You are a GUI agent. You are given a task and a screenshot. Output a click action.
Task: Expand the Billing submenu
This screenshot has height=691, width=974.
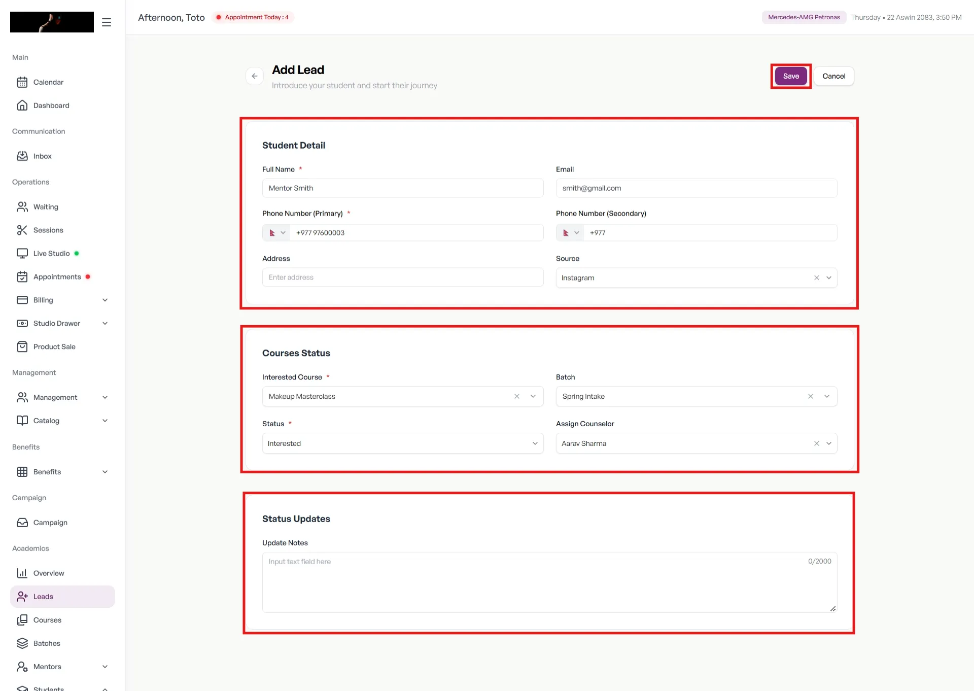click(x=105, y=300)
